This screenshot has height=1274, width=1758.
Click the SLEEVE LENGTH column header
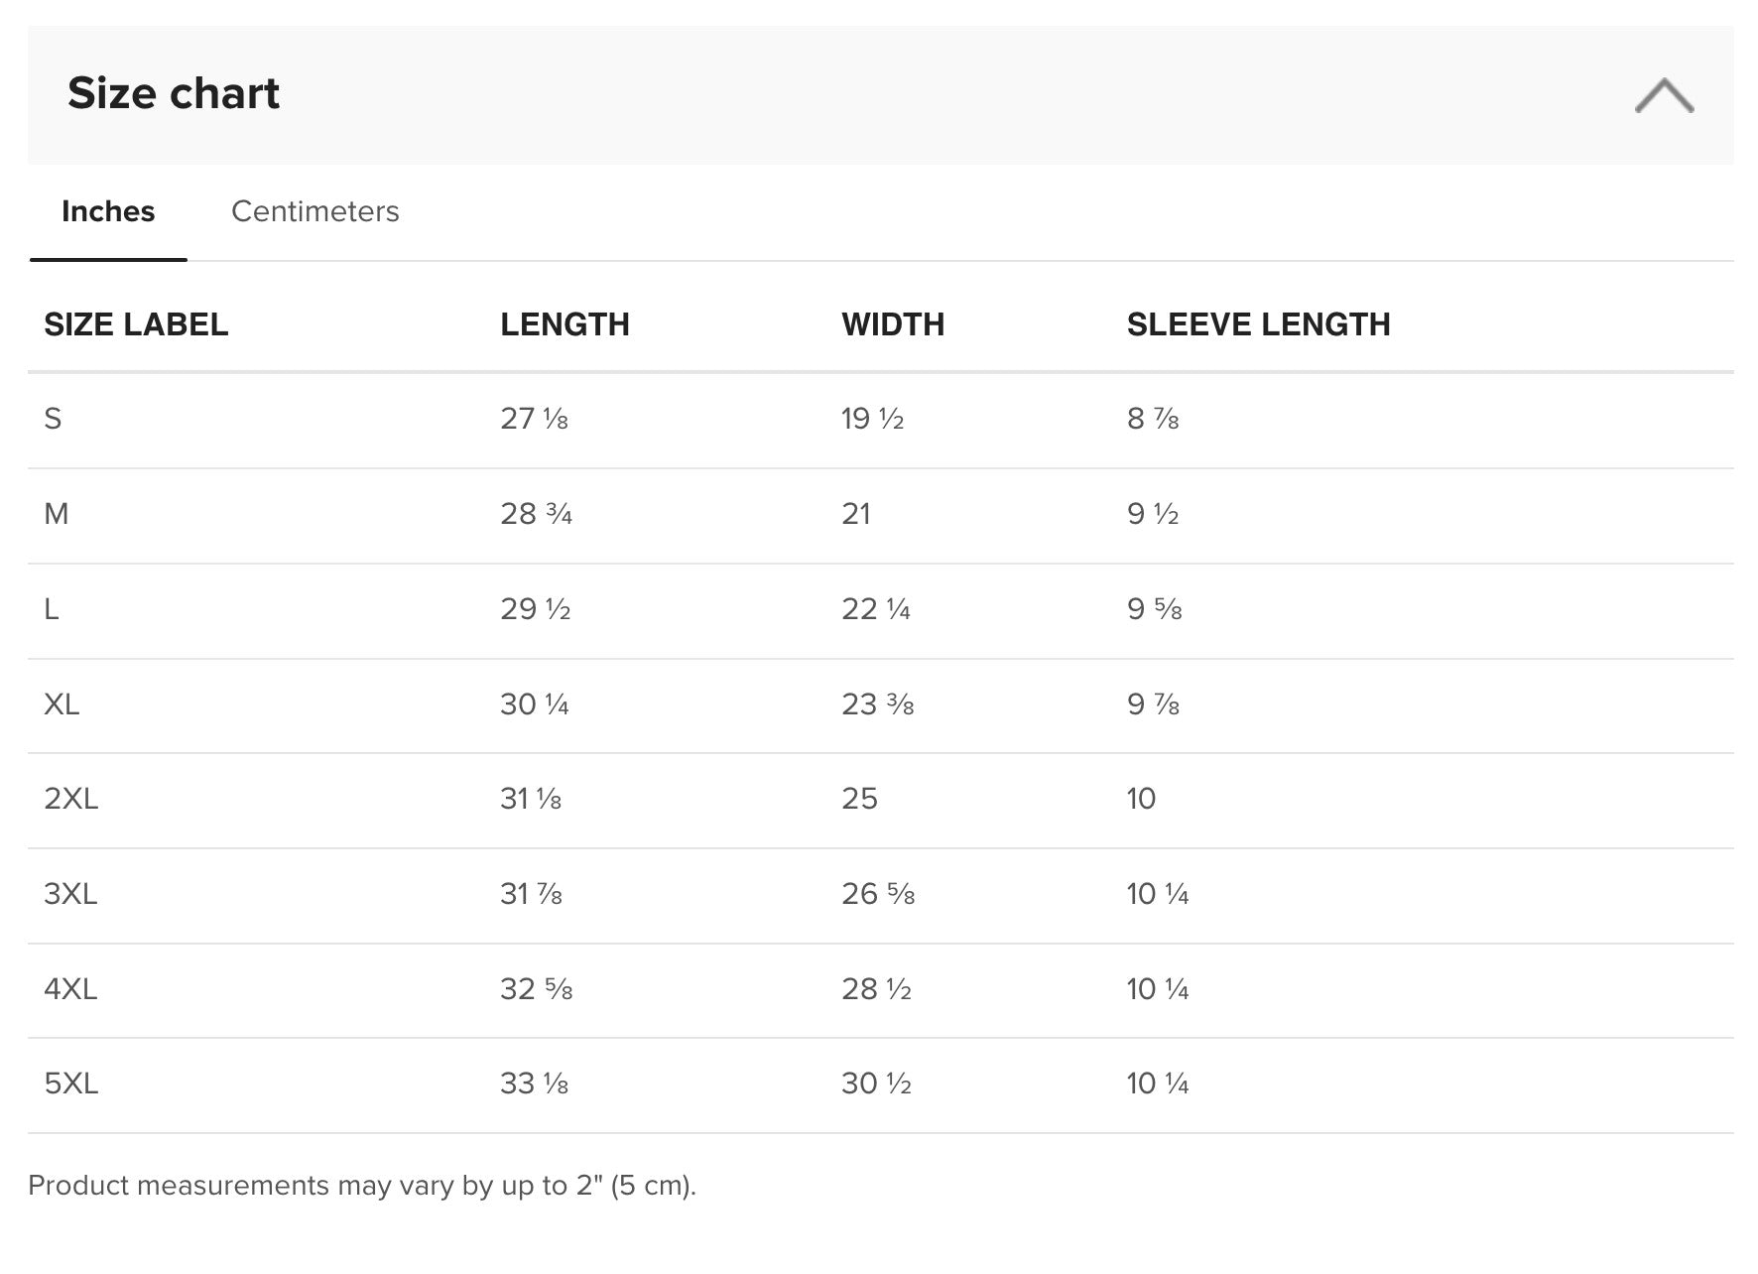(1258, 324)
